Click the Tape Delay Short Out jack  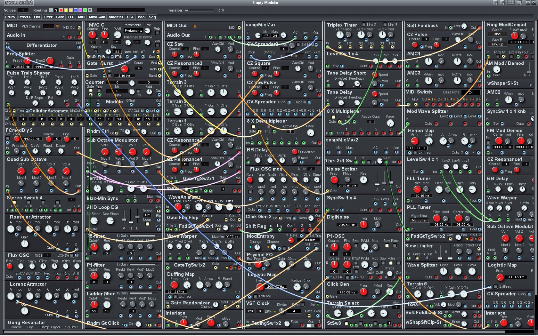tap(398, 86)
